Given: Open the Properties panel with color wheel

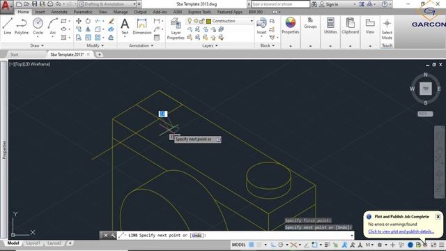Looking at the screenshot, I should 290,26.
